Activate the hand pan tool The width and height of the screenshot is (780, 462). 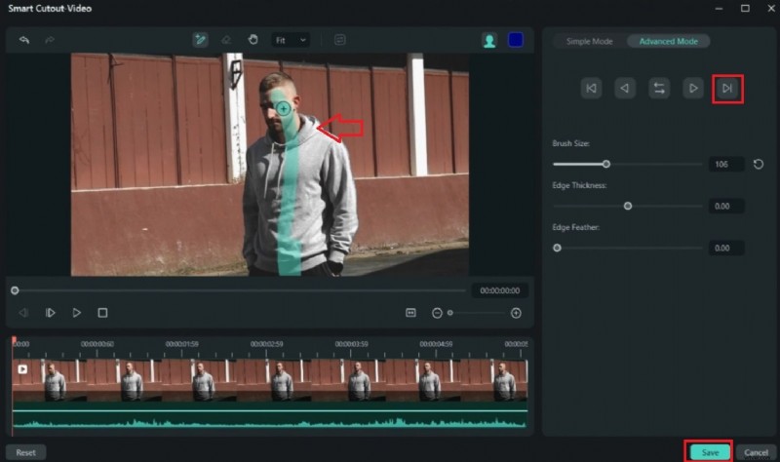(x=253, y=39)
